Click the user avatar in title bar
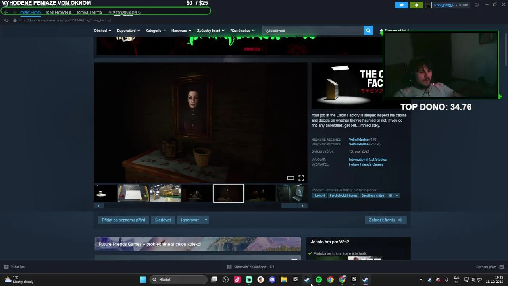The image size is (508, 286). pos(428,5)
